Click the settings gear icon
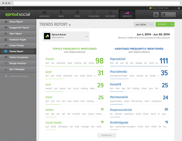Viewport: 182px width, 141px height. click(179, 8)
